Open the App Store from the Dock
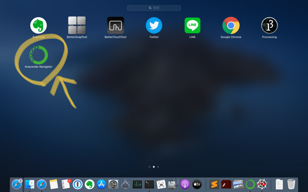The image size is (308, 192). click(101, 184)
